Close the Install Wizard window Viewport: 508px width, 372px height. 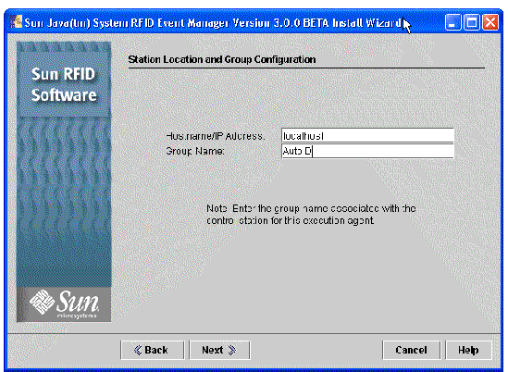coord(490,23)
